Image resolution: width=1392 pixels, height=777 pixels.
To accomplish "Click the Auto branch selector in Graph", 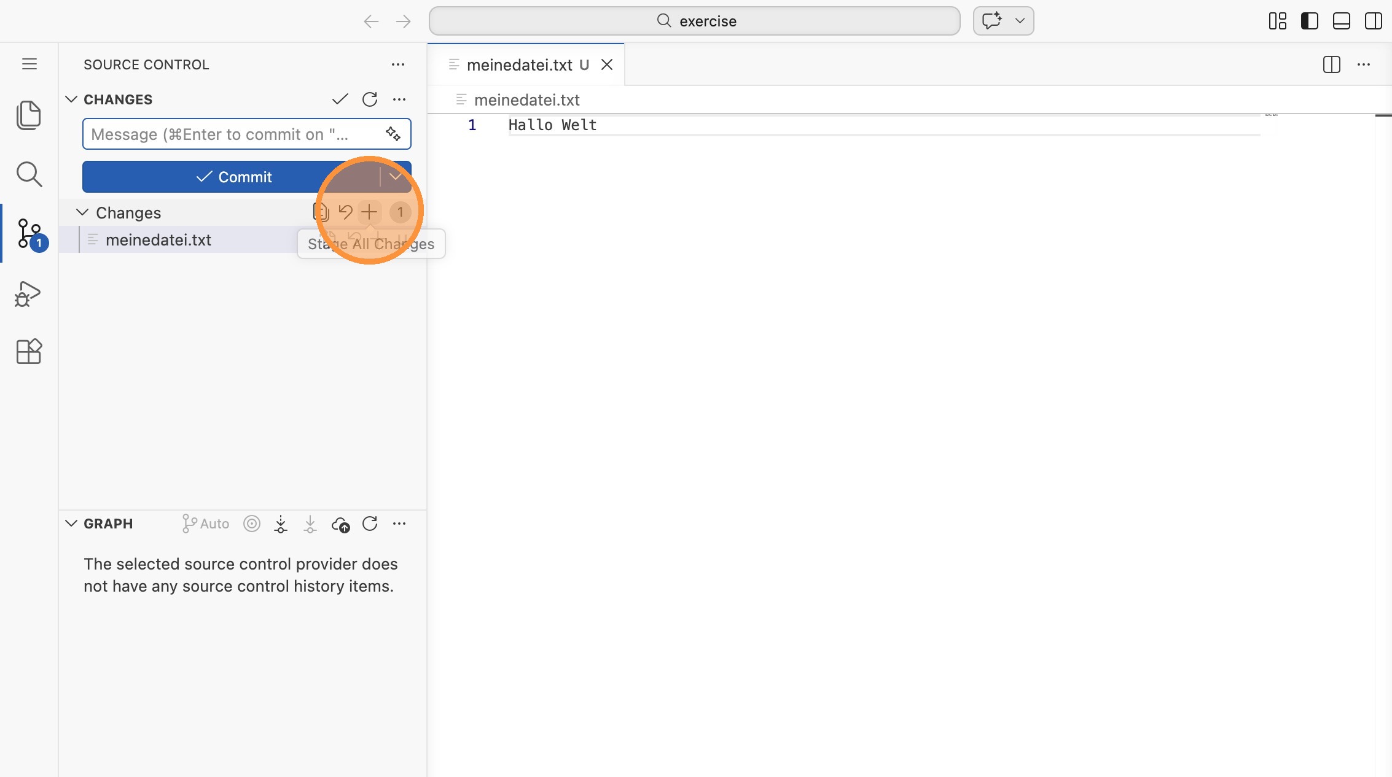I will [206, 524].
